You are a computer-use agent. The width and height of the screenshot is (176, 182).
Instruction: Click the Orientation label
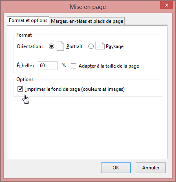point(30,46)
